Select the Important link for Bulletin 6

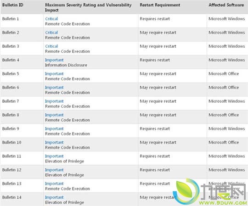tap(54, 88)
